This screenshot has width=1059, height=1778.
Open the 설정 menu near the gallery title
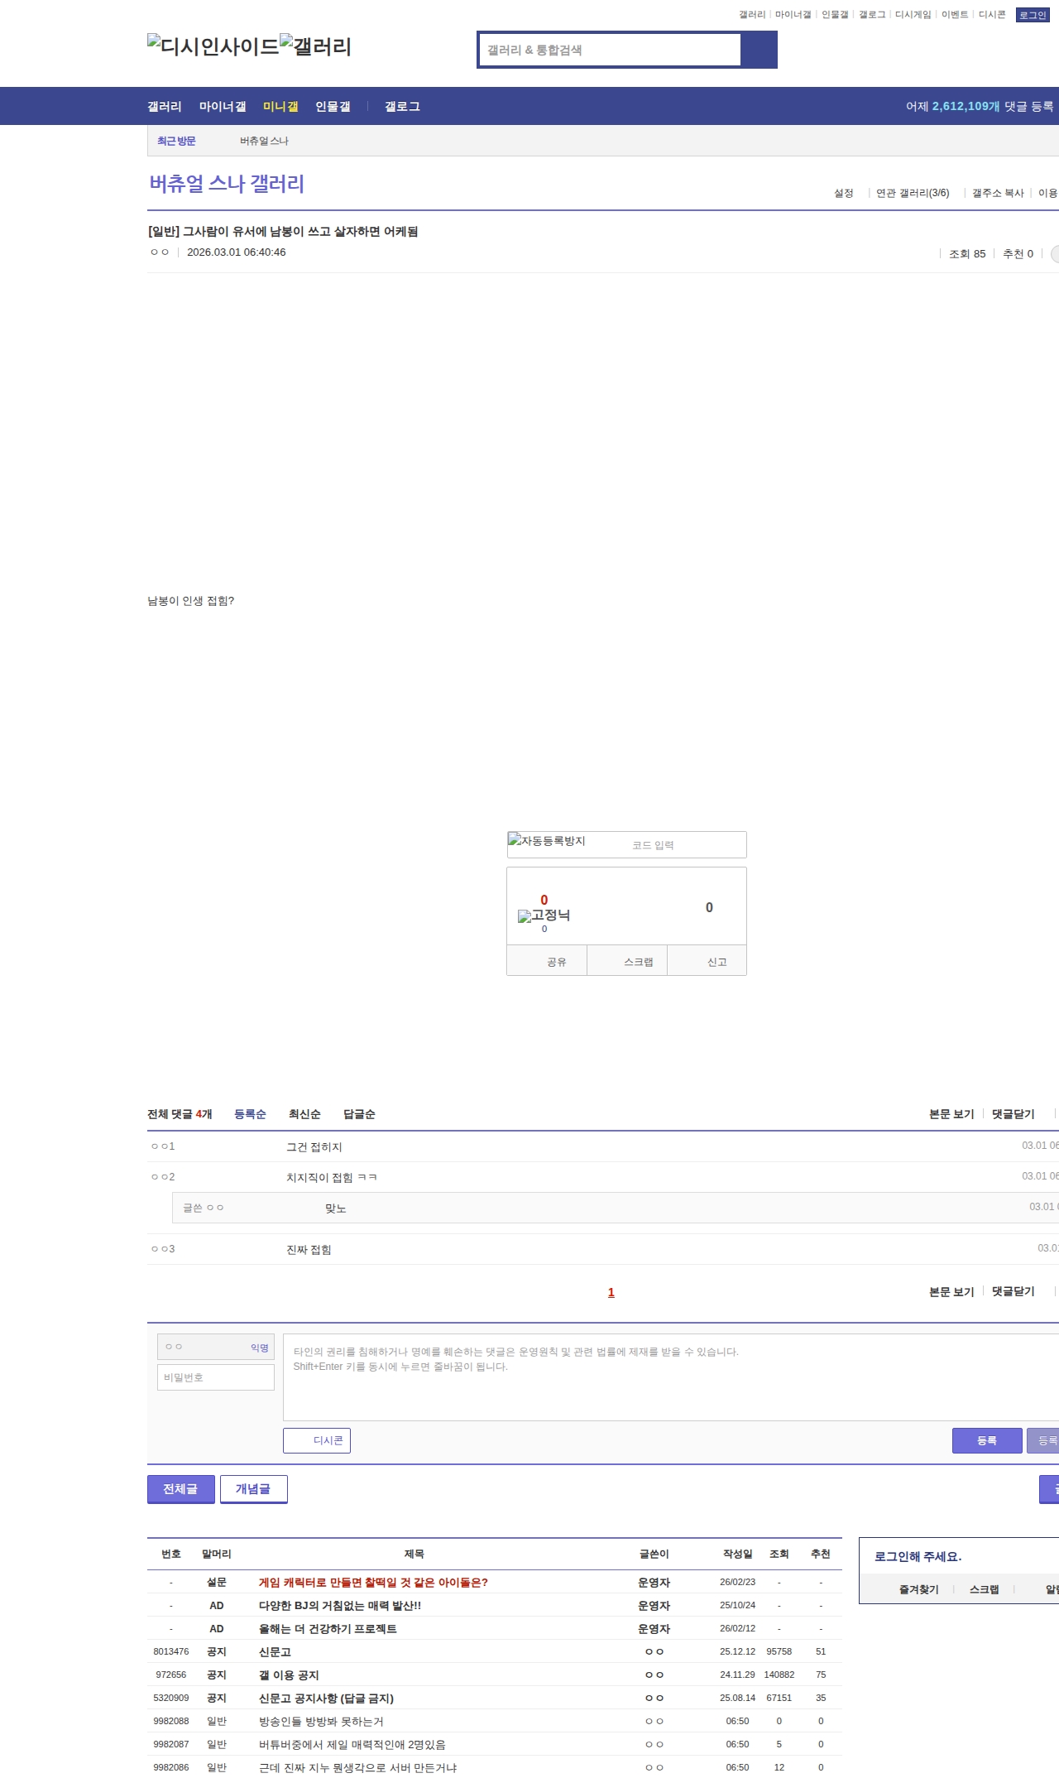pyautogui.click(x=843, y=193)
